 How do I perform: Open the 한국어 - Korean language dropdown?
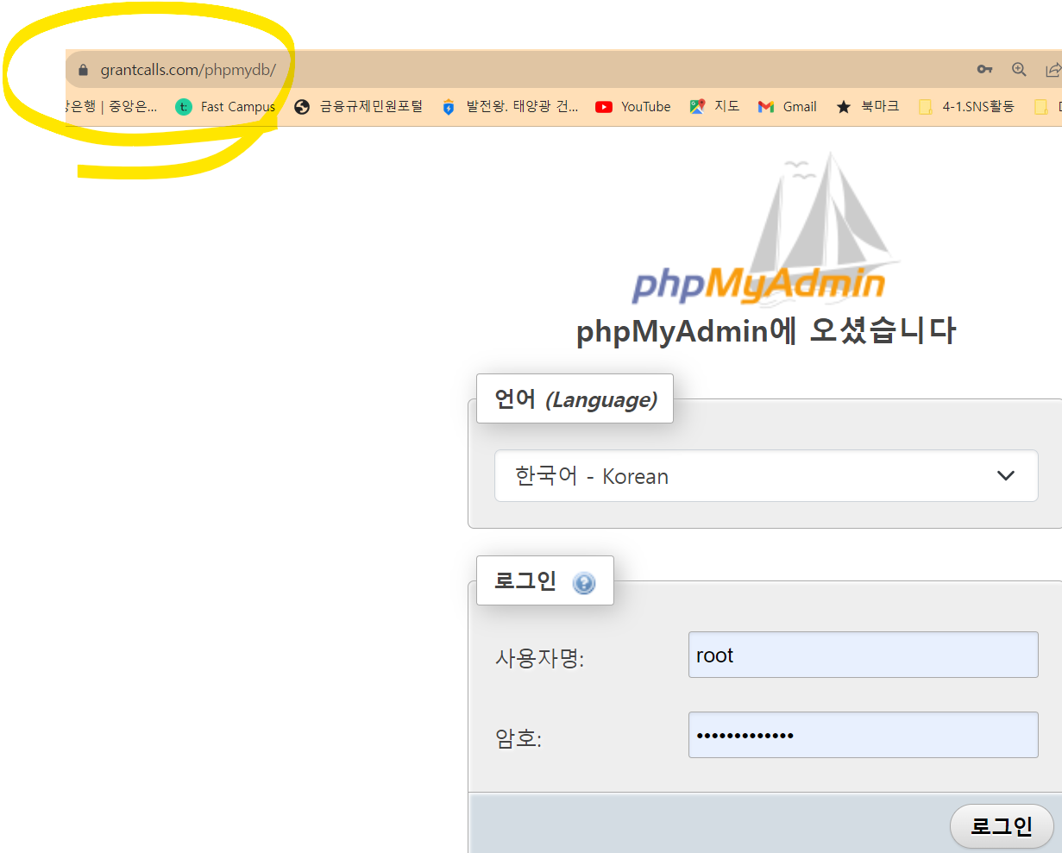point(766,475)
